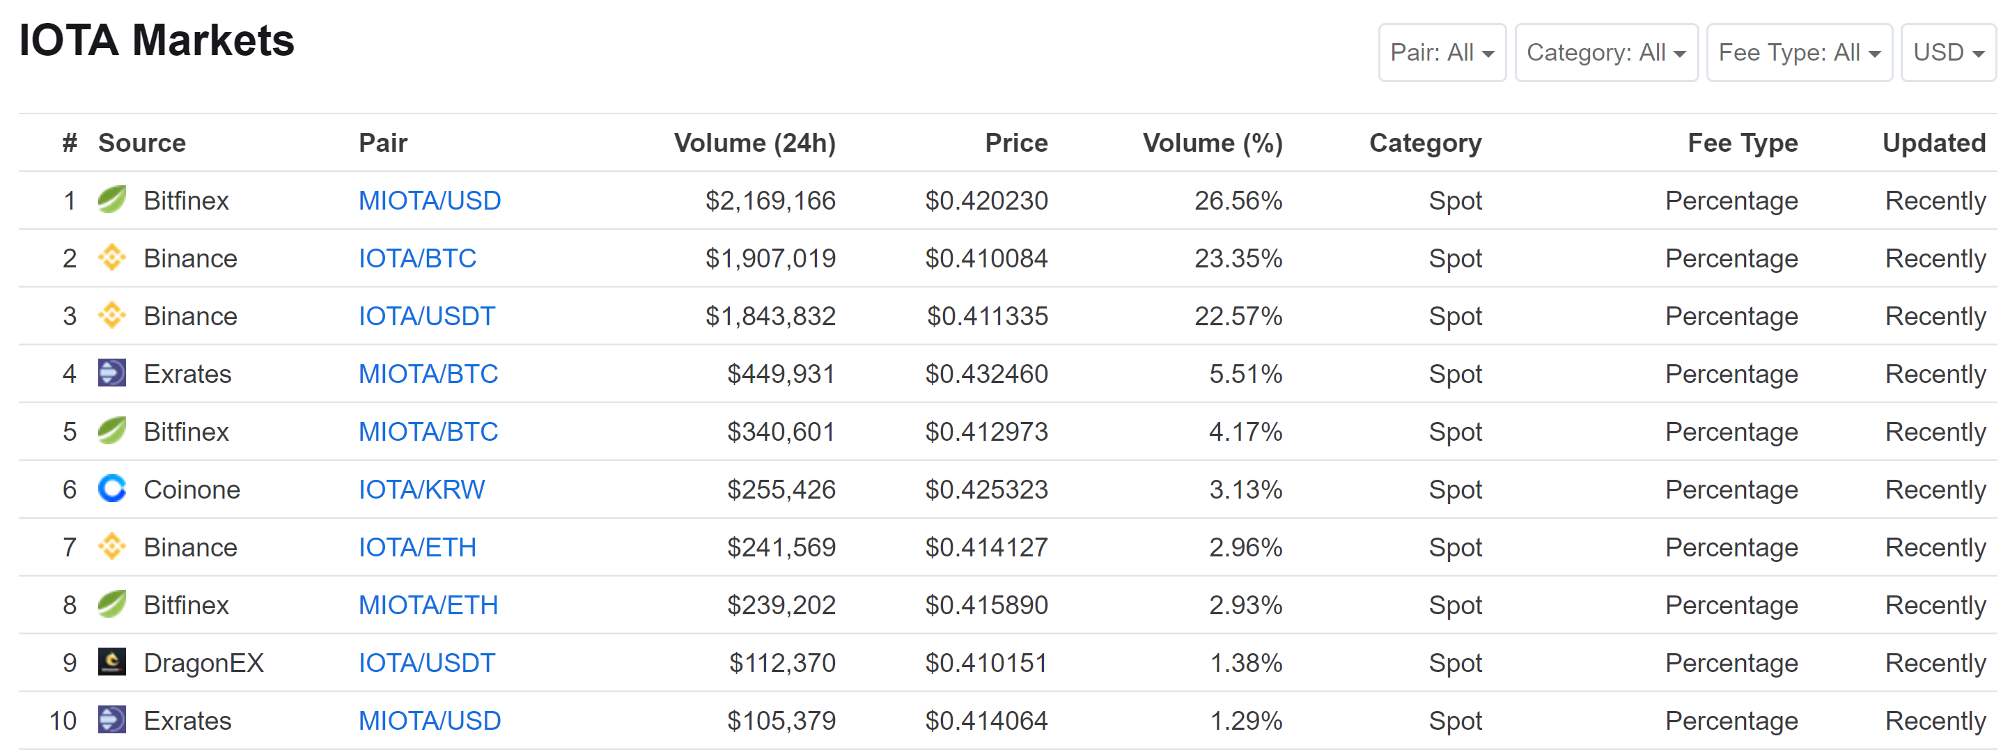Expand the Category: All dropdown
This screenshot has width=2010, height=750.
point(1606,52)
